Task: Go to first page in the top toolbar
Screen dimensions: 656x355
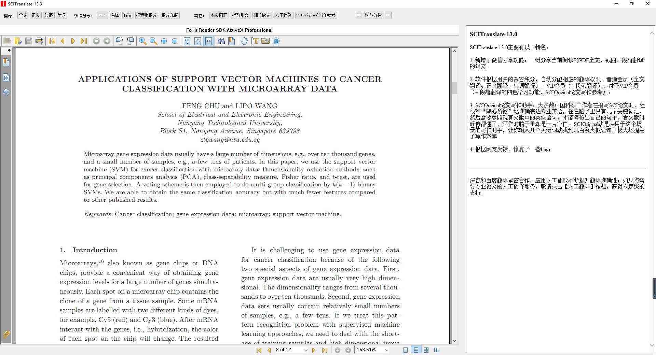Action: [x=52, y=41]
